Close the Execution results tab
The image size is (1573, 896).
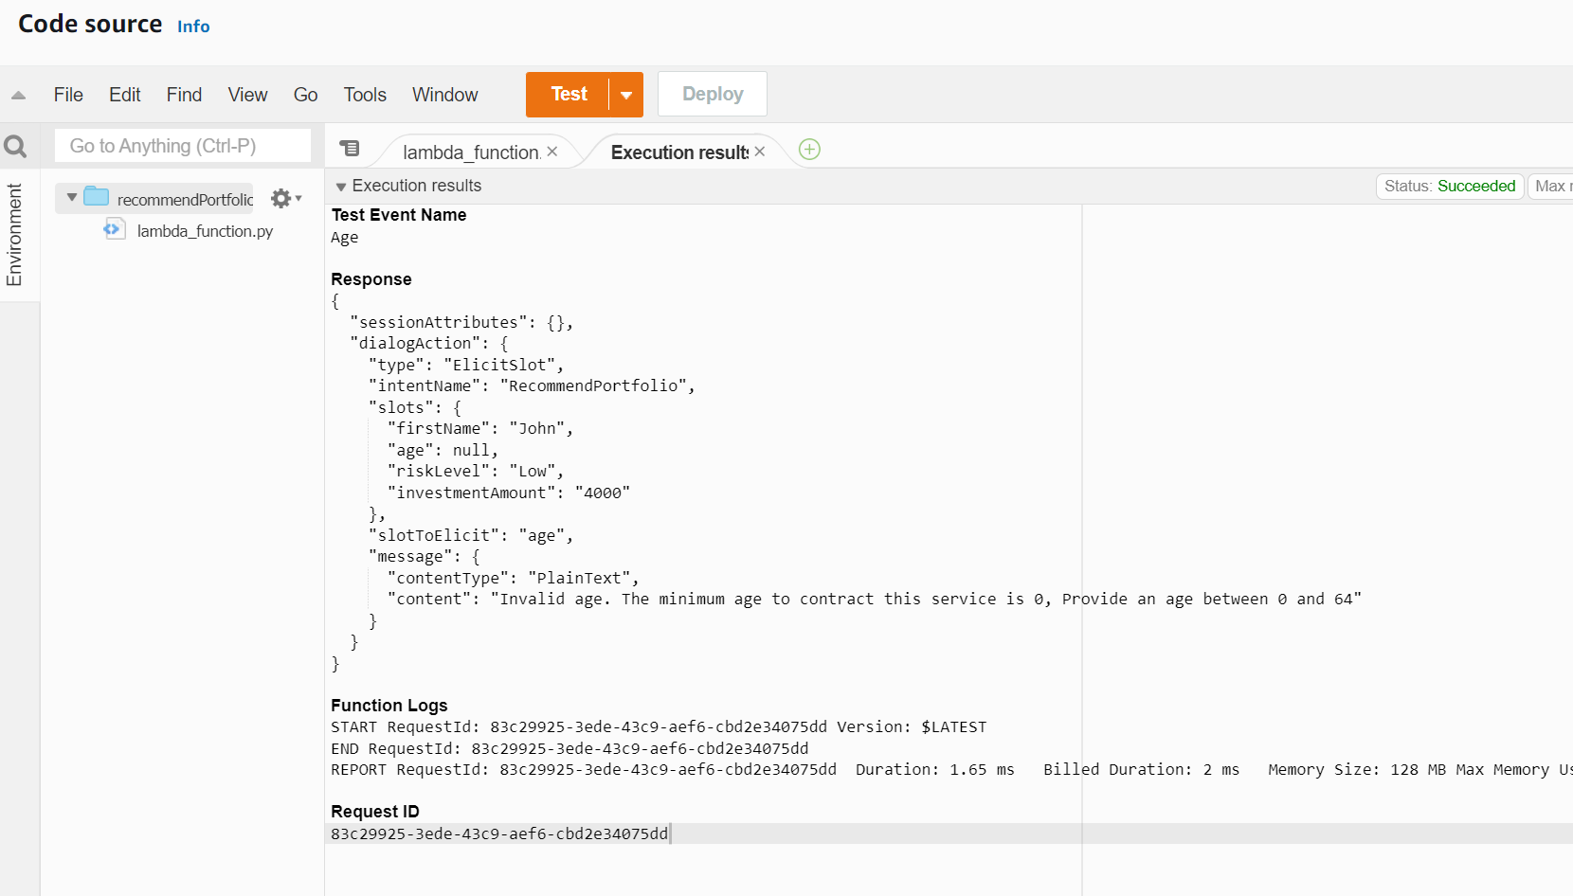(x=759, y=151)
